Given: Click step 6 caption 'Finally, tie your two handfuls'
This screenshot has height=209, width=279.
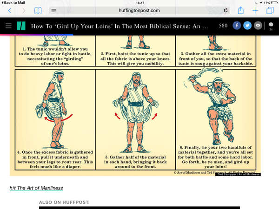Looking at the screenshot, I should tap(215, 157).
